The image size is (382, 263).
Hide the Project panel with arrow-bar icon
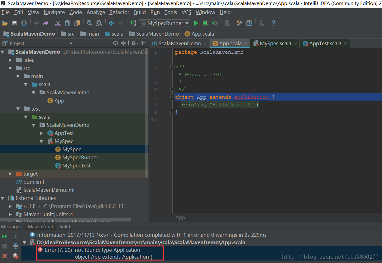pos(144,43)
